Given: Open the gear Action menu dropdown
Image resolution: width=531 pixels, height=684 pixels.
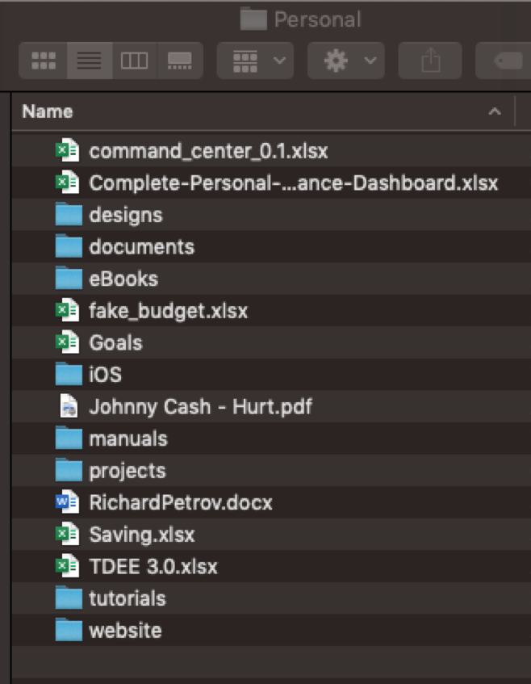Looking at the screenshot, I should 346,61.
